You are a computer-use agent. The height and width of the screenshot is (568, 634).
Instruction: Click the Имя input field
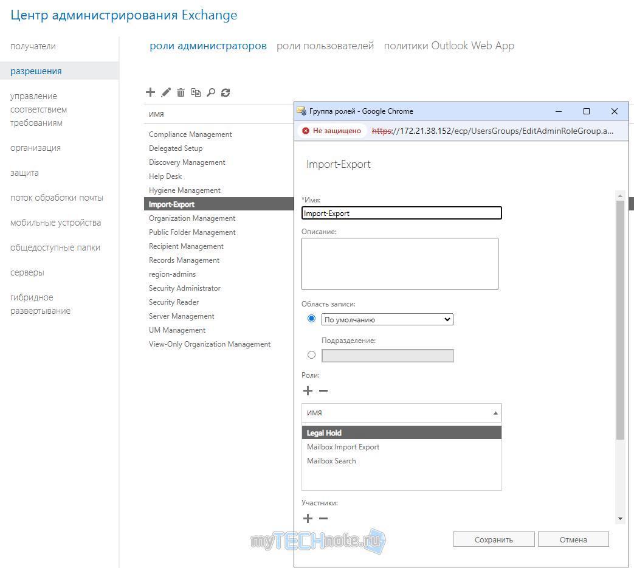(402, 213)
